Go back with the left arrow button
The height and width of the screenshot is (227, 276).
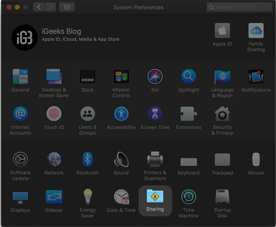(39, 7)
